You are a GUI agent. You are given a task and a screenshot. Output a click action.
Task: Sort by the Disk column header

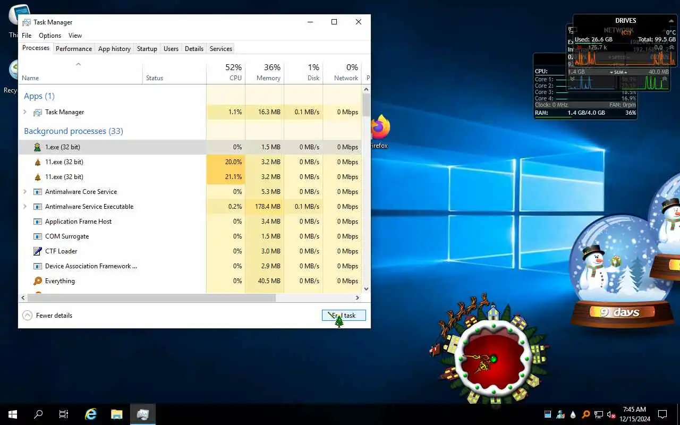click(x=303, y=73)
